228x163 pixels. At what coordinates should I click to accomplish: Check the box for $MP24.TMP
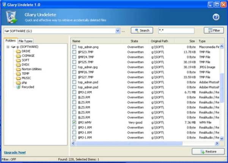[74, 57]
